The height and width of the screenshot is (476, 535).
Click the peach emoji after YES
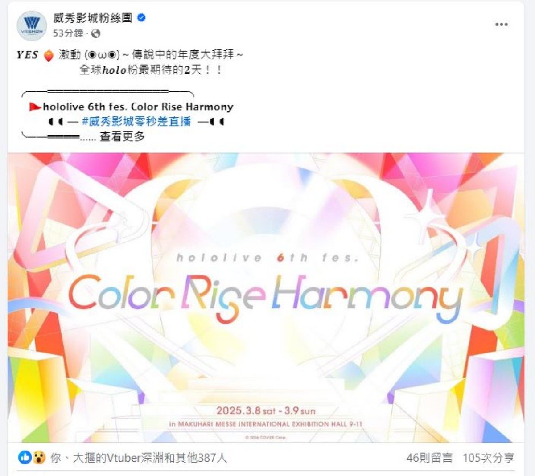pos(49,55)
